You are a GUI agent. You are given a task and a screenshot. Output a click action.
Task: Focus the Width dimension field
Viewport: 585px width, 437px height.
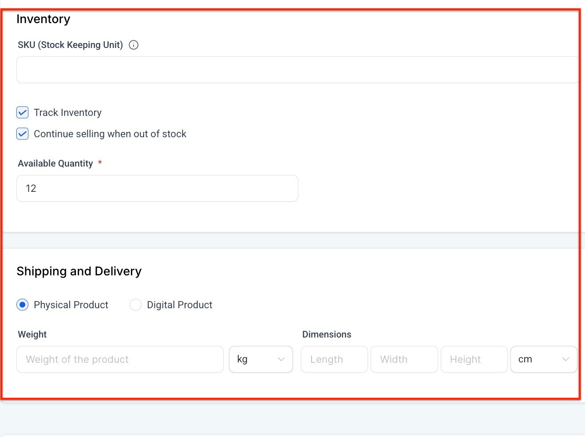click(x=404, y=359)
